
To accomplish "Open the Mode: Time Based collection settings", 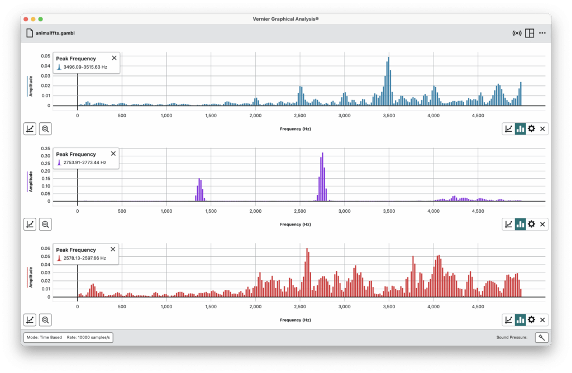I will 68,337.
